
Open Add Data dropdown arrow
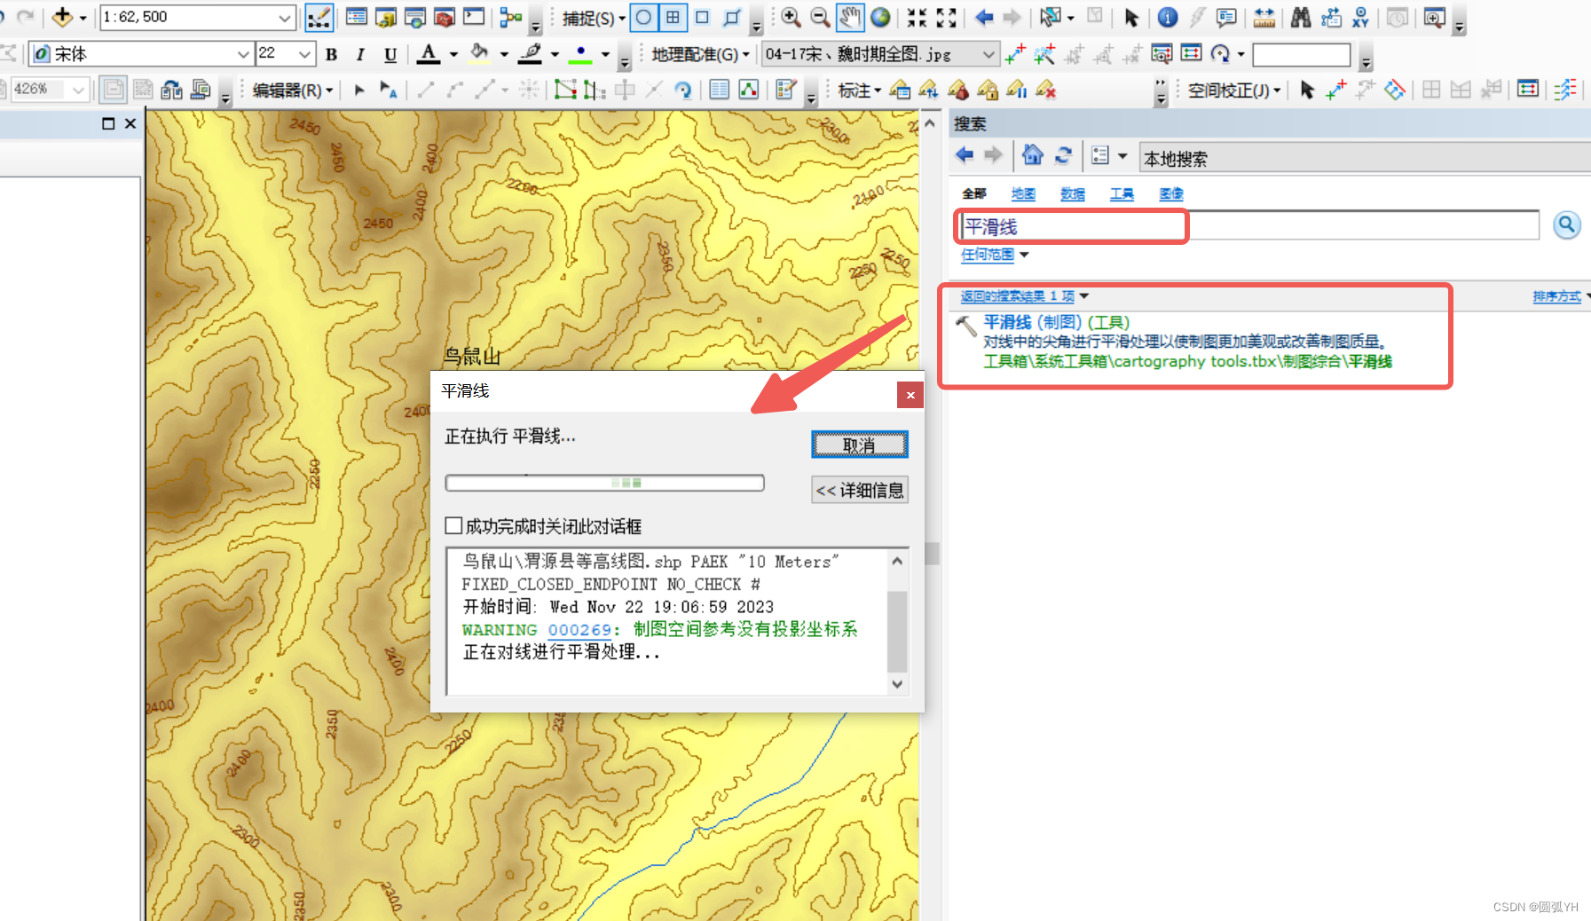pos(83,17)
